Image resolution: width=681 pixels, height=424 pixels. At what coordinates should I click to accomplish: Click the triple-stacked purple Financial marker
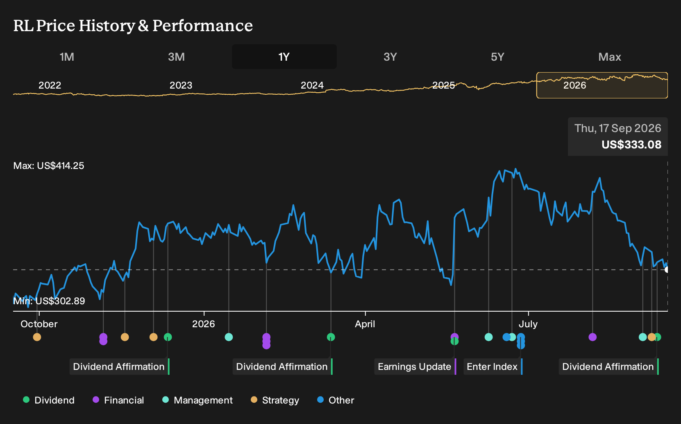(x=266, y=341)
